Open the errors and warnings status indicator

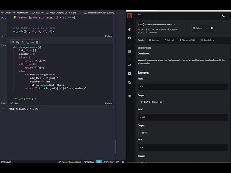(6, 162)
